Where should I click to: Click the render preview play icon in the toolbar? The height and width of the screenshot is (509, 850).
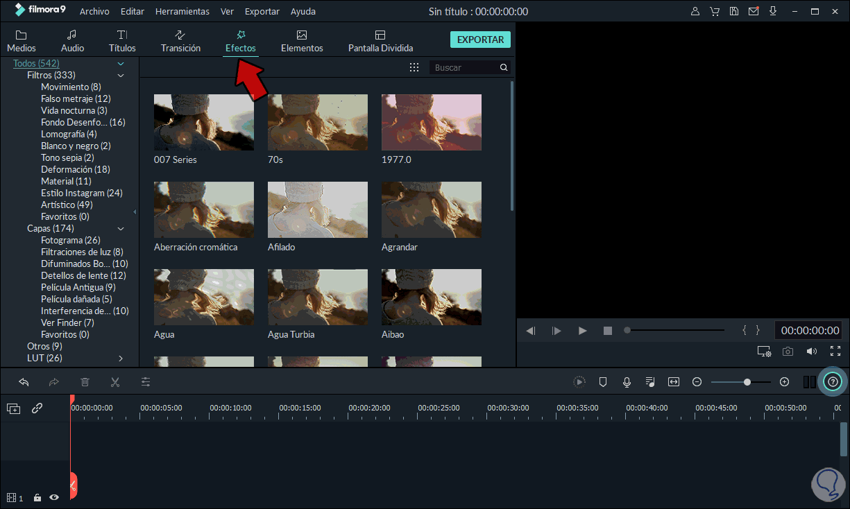tap(579, 381)
